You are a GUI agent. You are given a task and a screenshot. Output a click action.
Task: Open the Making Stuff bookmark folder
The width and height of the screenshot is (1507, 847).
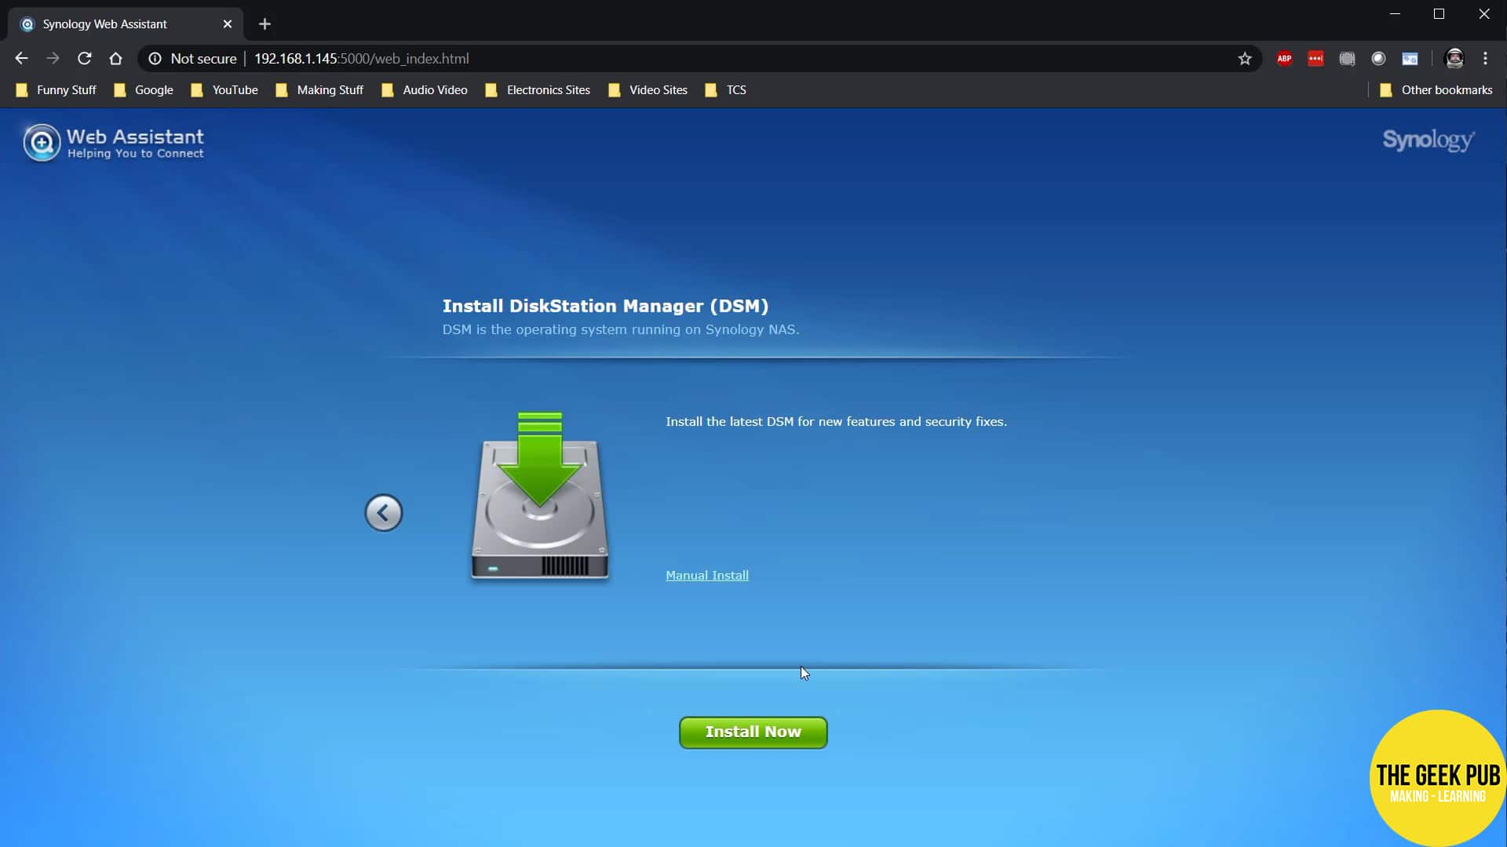tap(319, 89)
